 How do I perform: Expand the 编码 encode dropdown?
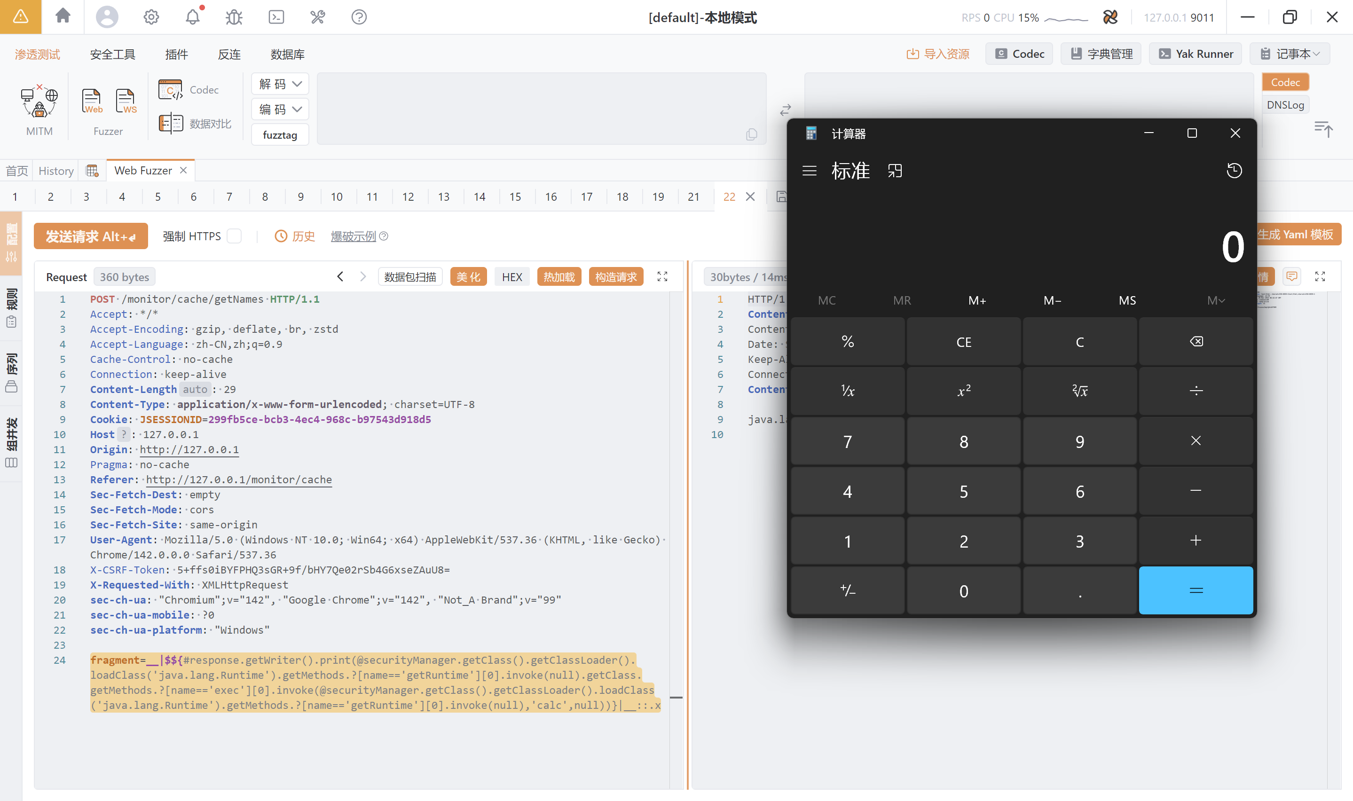pos(280,110)
